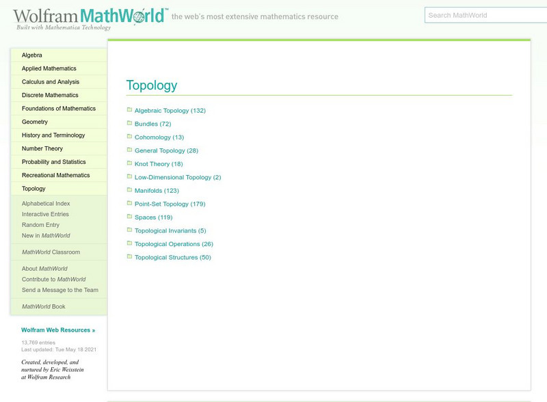Open Foundations of Mathematics category
This screenshot has height=402, width=547.
point(59,109)
